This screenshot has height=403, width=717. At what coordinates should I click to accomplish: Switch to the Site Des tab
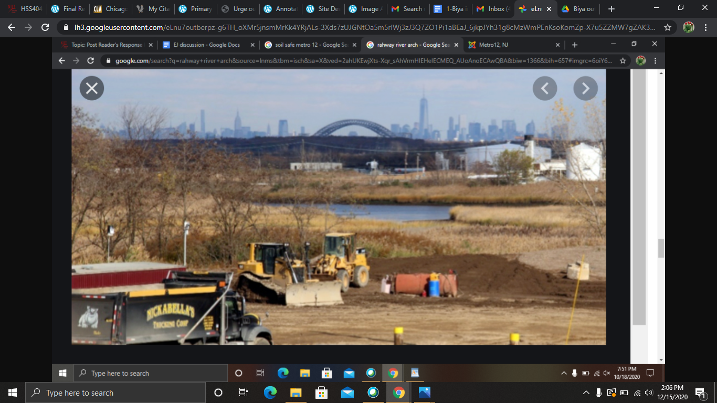pyautogui.click(x=323, y=9)
